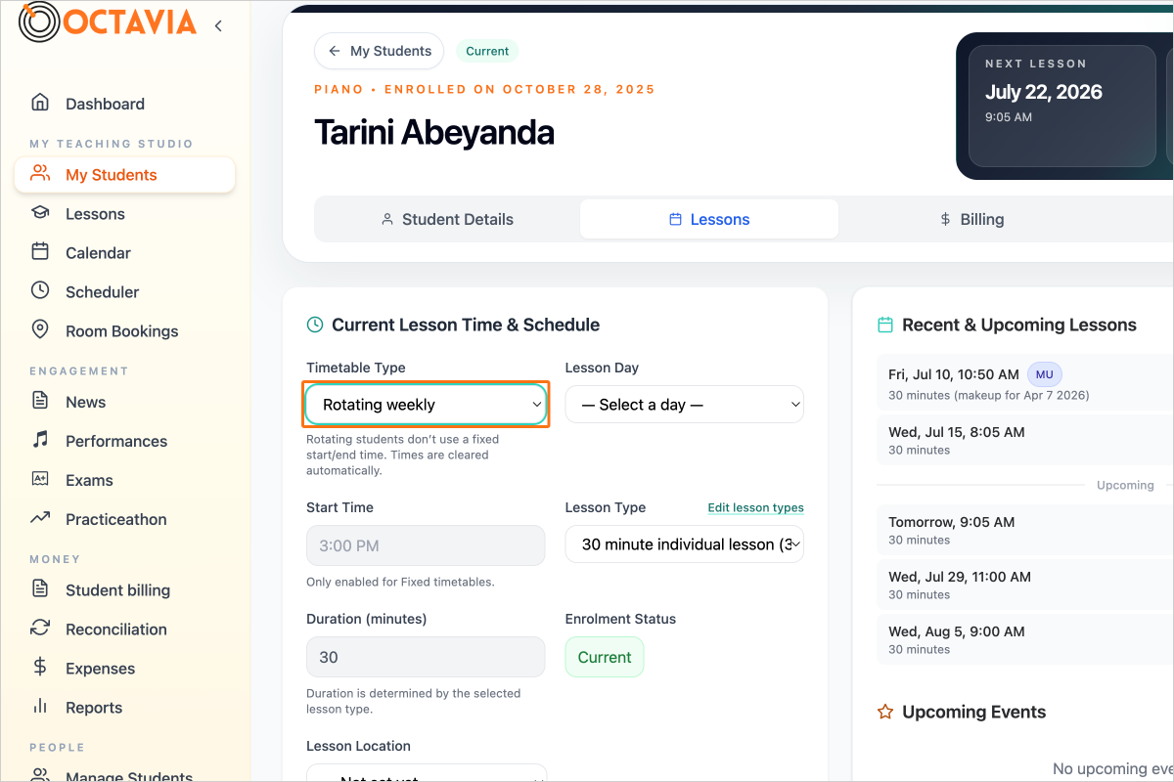Click the Student billing document icon
This screenshot has width=1174, height=782.
pyautogui.click(x=40, y=589)
